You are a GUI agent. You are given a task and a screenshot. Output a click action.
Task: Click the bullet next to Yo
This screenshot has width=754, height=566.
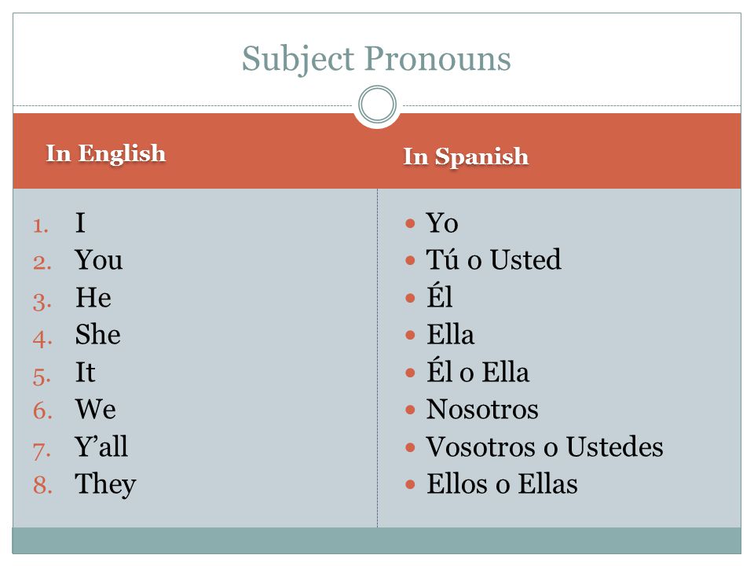(x=410, y=223)
